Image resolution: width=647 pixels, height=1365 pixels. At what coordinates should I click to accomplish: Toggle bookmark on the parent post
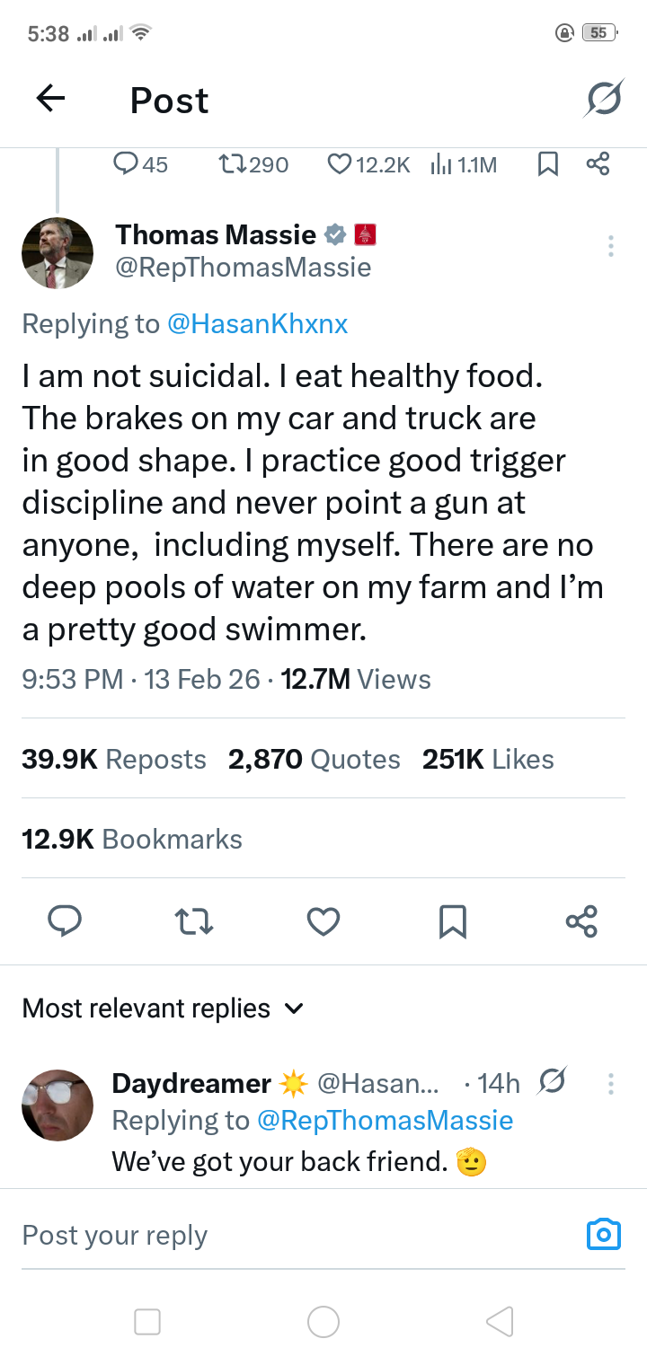(547, 164)
